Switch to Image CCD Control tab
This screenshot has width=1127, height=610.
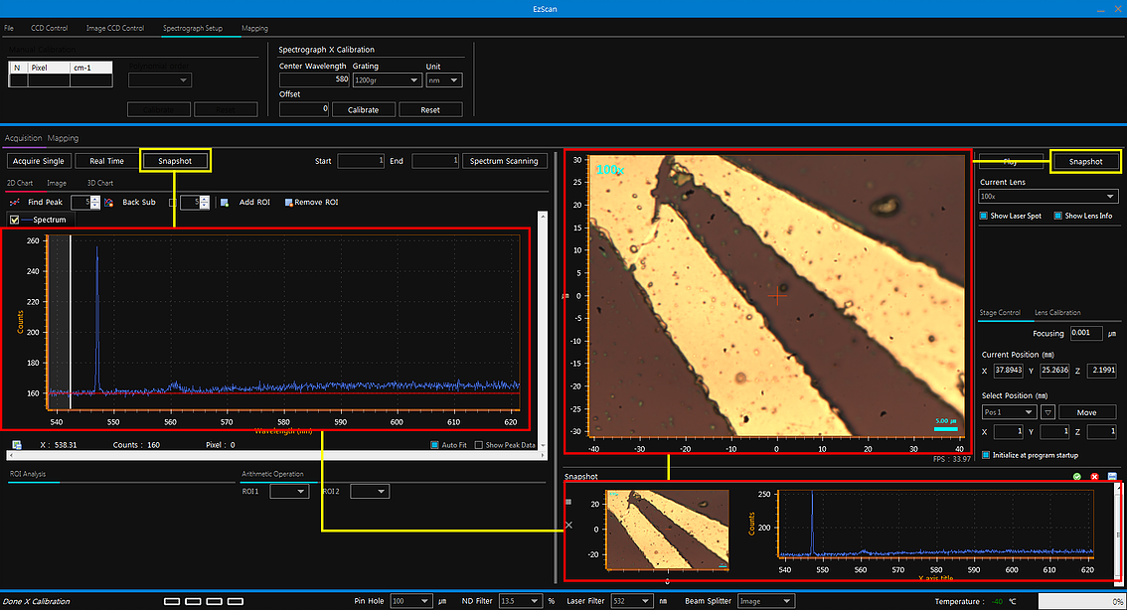point(115,28)
